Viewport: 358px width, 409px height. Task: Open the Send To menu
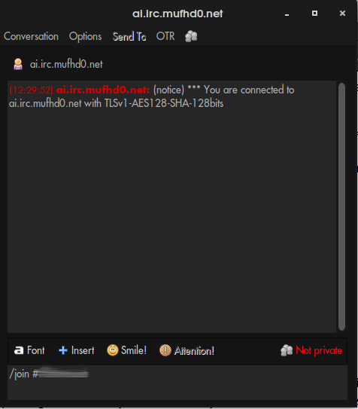coord(129,36)
